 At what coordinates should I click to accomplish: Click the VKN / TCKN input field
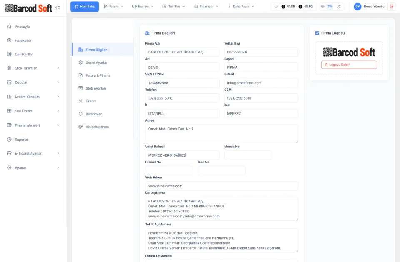pyautogui.click(x=182, y=83)
